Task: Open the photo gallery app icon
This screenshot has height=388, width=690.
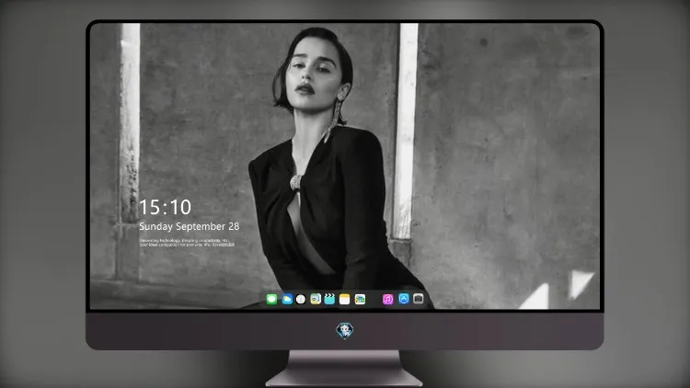Action: click(360, 299)
